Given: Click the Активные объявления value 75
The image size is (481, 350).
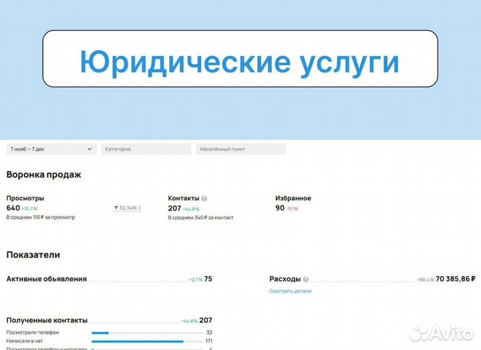Looking at the screenshot, I should pos(208,279).
